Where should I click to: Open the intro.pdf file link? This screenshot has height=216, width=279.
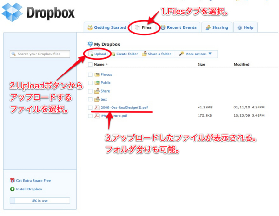(114, 116)
